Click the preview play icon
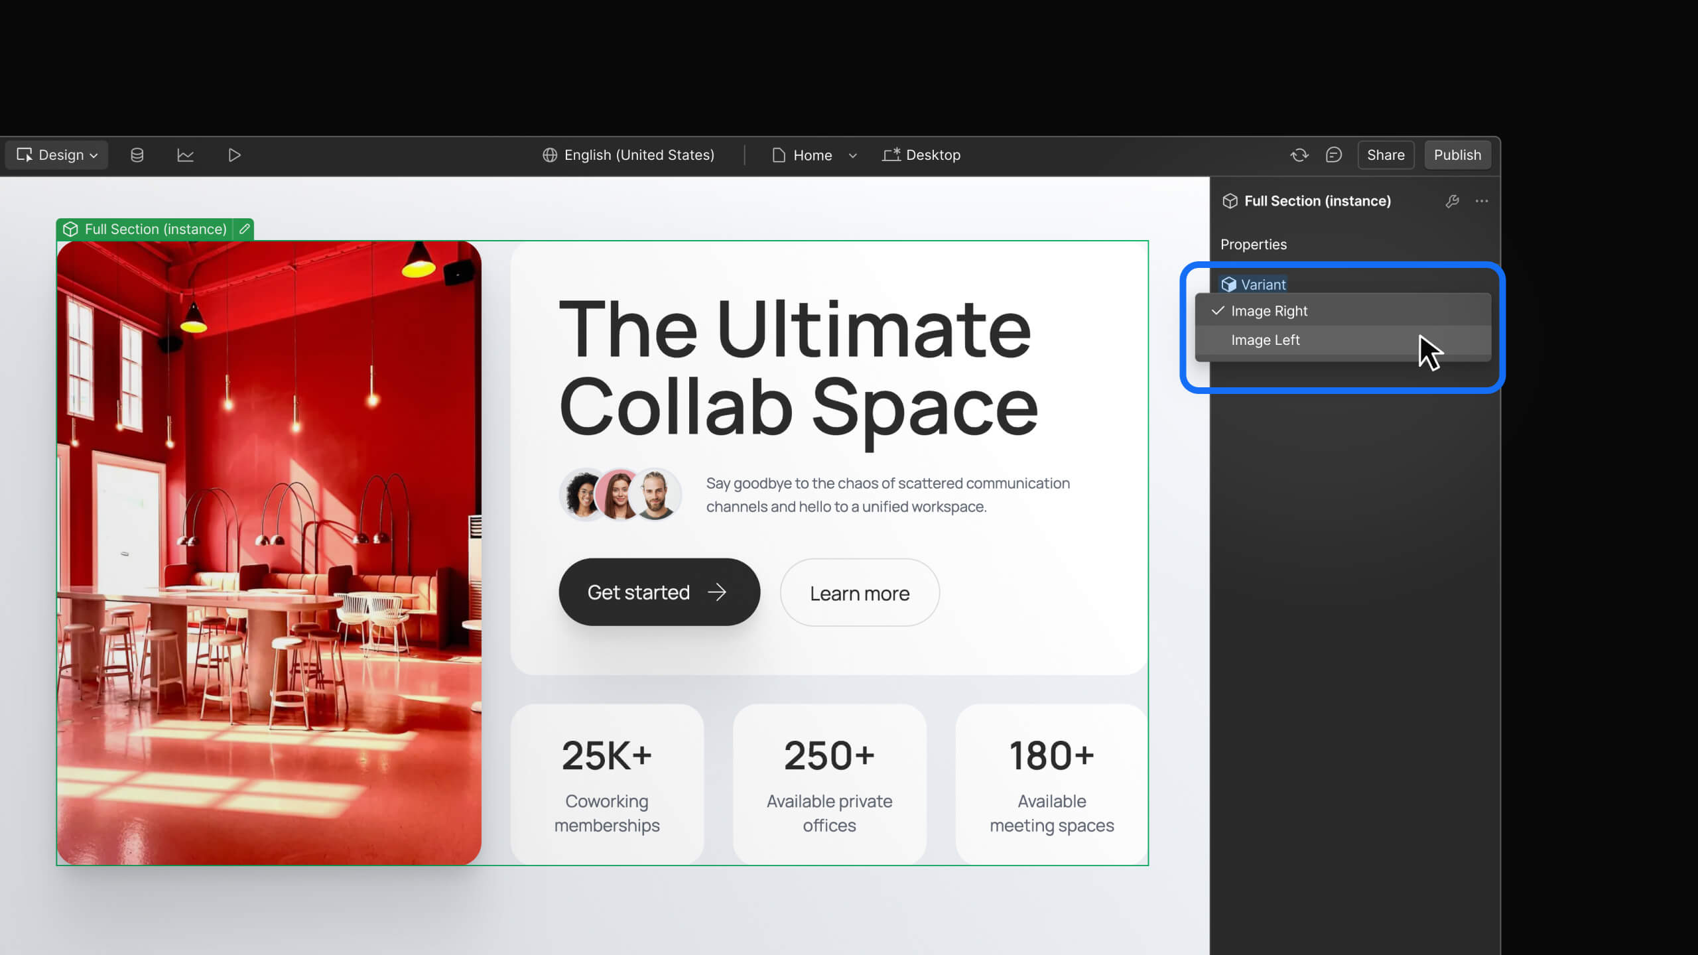 (x=234, y=155)
